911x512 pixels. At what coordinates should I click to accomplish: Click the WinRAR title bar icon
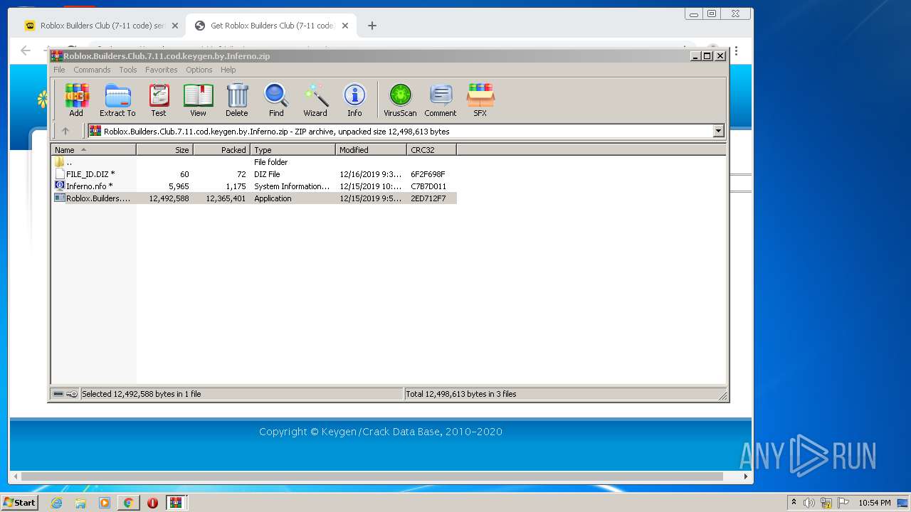click(x=57, y=55)
